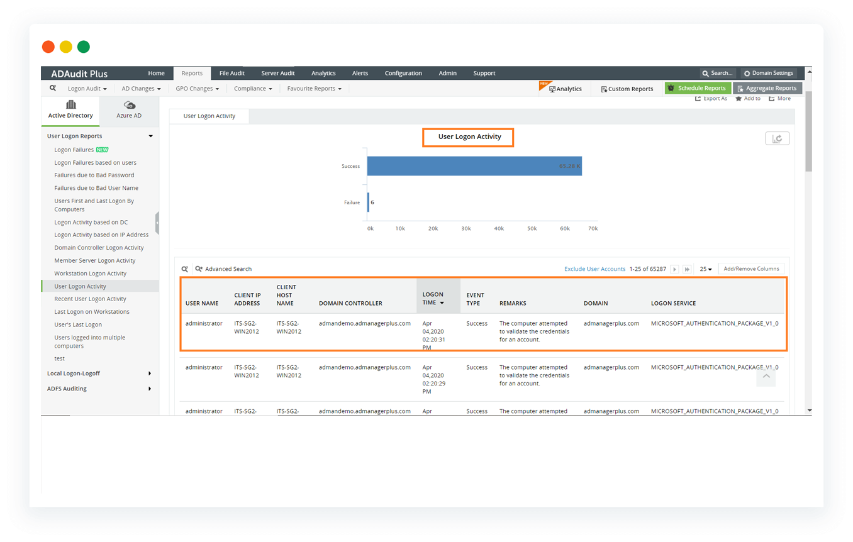Open Advanced Search

pos(223,269)
